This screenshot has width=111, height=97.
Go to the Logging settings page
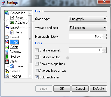16,76
